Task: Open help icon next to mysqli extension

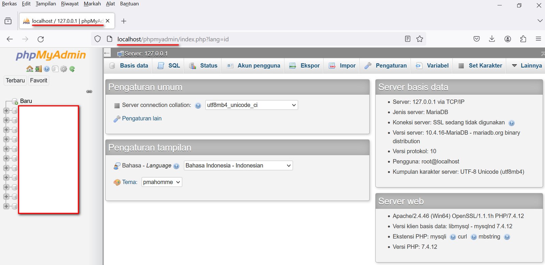Action: pyautogui.click(x=453, y=237)
